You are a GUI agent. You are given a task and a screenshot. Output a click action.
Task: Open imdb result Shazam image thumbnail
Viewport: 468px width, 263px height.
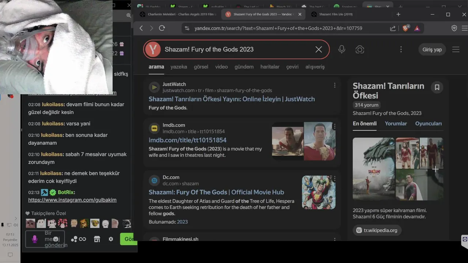click(303, 141)
